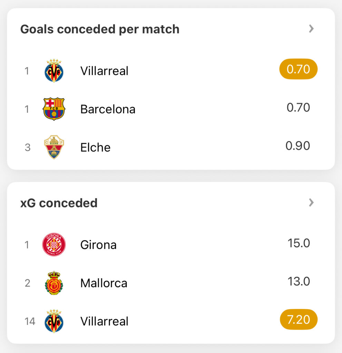Viewport: 342px width, 353px height.
Task: Open the Goals conceded per match heading
Action: point(100,29)
